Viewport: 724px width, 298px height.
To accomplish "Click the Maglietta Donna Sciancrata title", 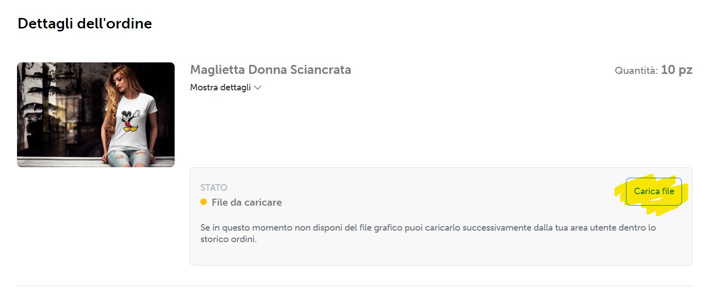I will [x=270, y=70].
